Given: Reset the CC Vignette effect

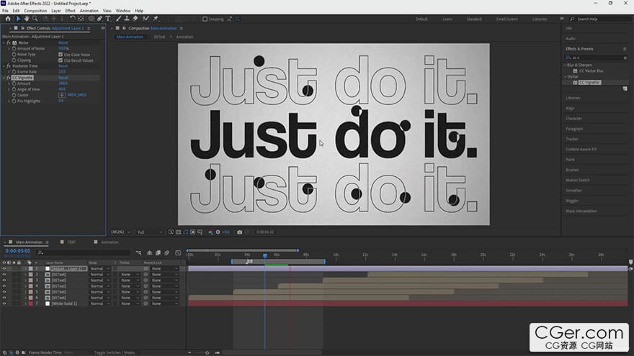Looking at the screenshot, I should click(x=63, y=78).
